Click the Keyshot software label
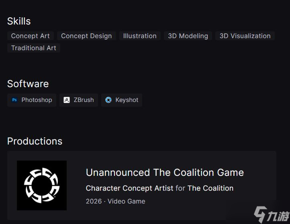 (x=127, y=100)
